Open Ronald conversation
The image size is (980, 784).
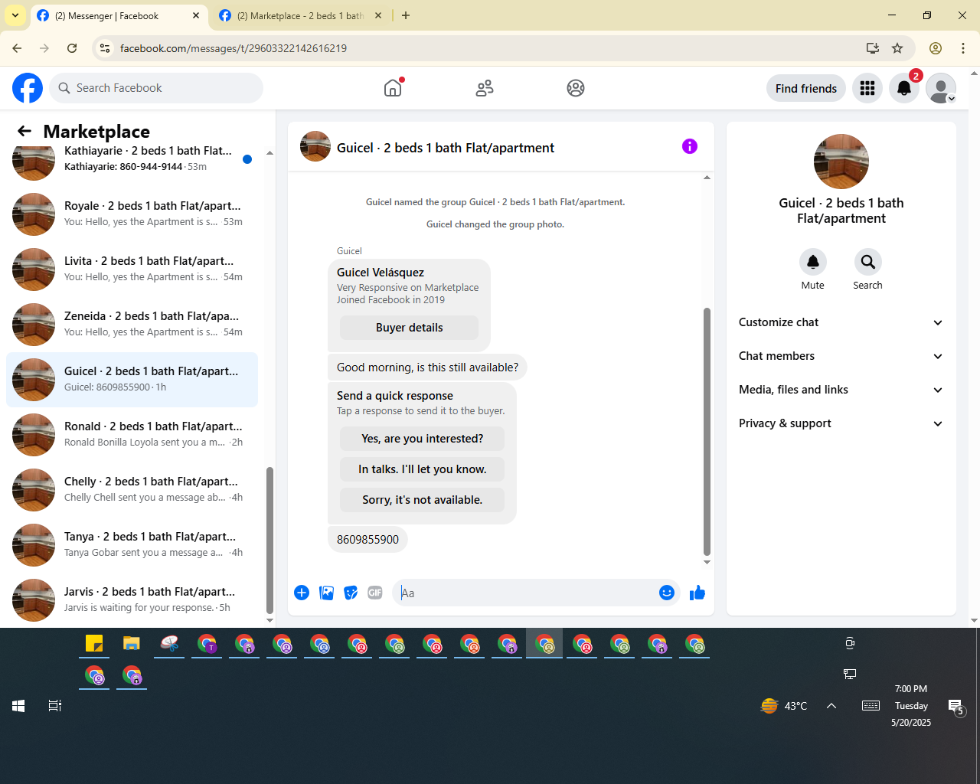[x=132, y=435]
